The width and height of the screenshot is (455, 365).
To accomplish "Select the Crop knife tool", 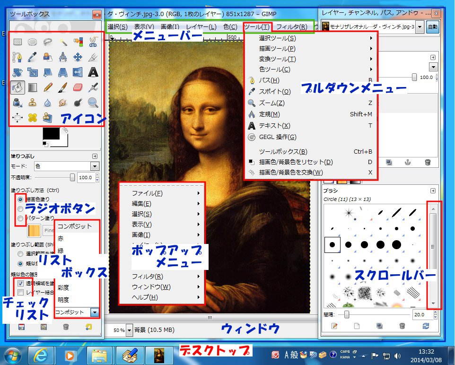I will coord(93,57).
